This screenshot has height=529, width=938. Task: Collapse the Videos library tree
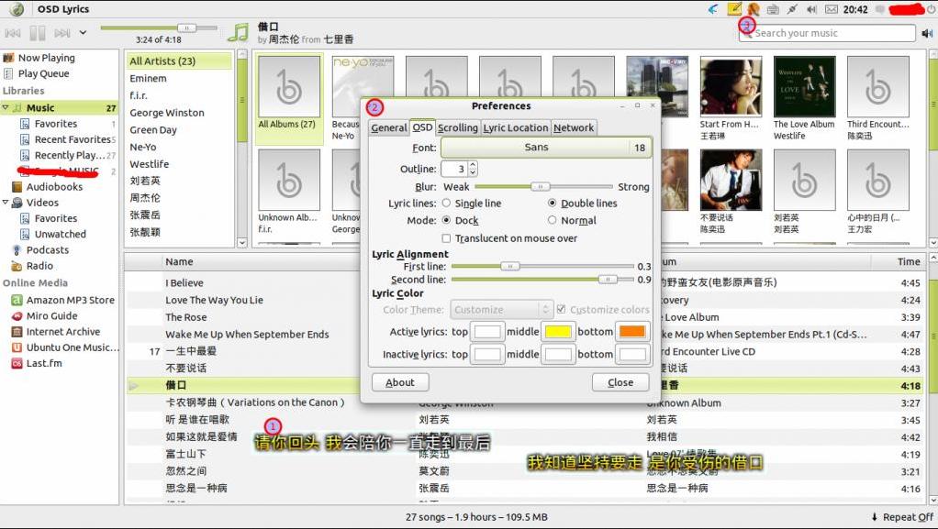coord(6,202)
